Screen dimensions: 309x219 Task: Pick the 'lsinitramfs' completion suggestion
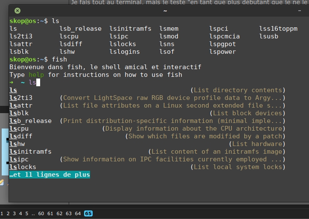[30, 152]
